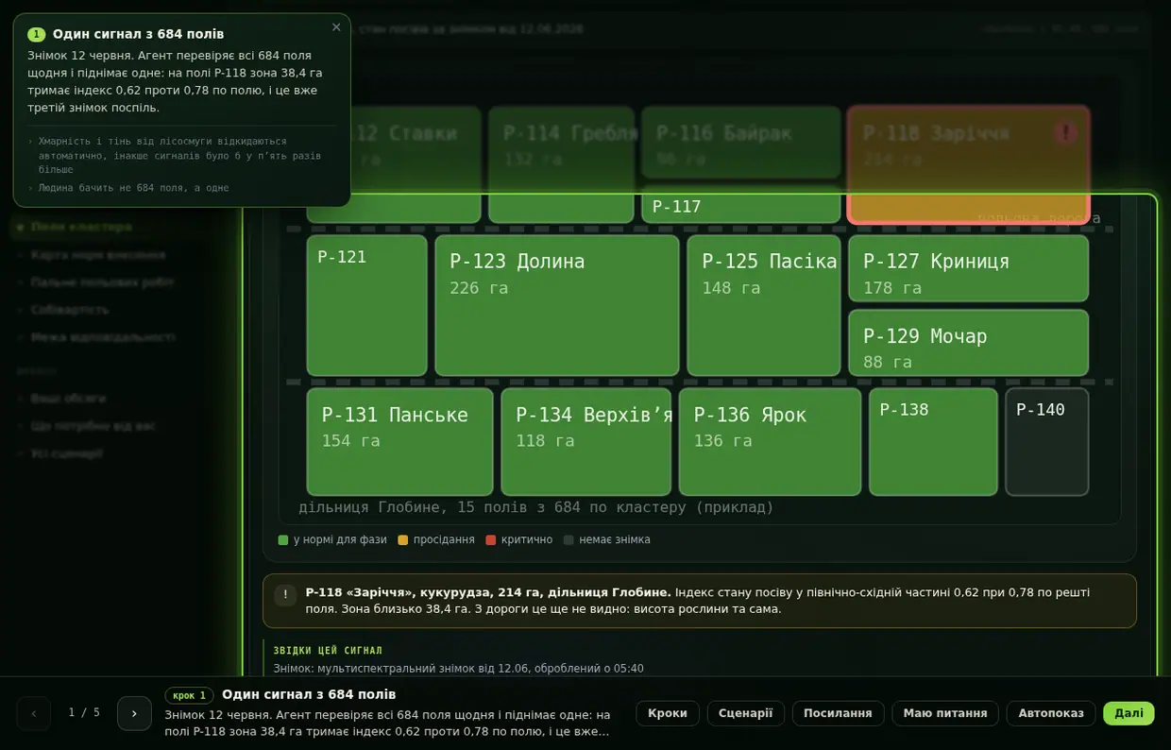Select field tile P-138
1171x750 pixels.
(934, 442)
